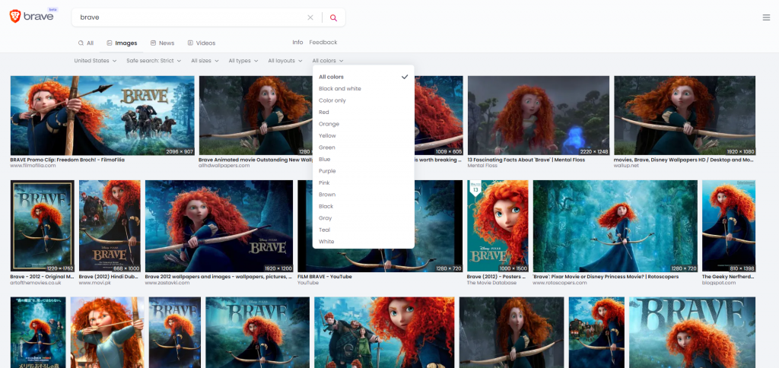779x368 pixels.
Task: Open the All types filter
Action: (x=243, y=61)
